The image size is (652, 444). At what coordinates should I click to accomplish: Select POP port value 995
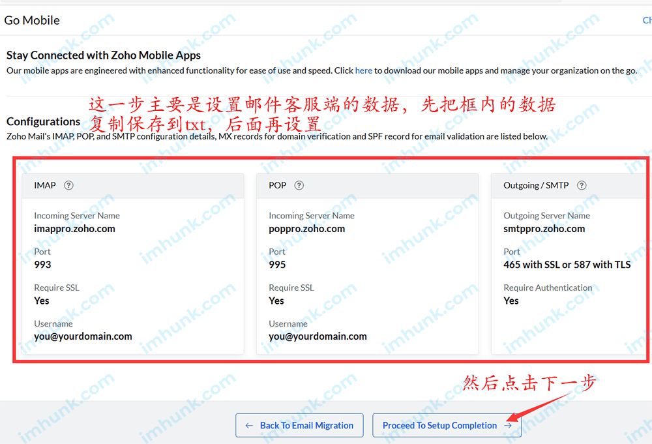277,265
